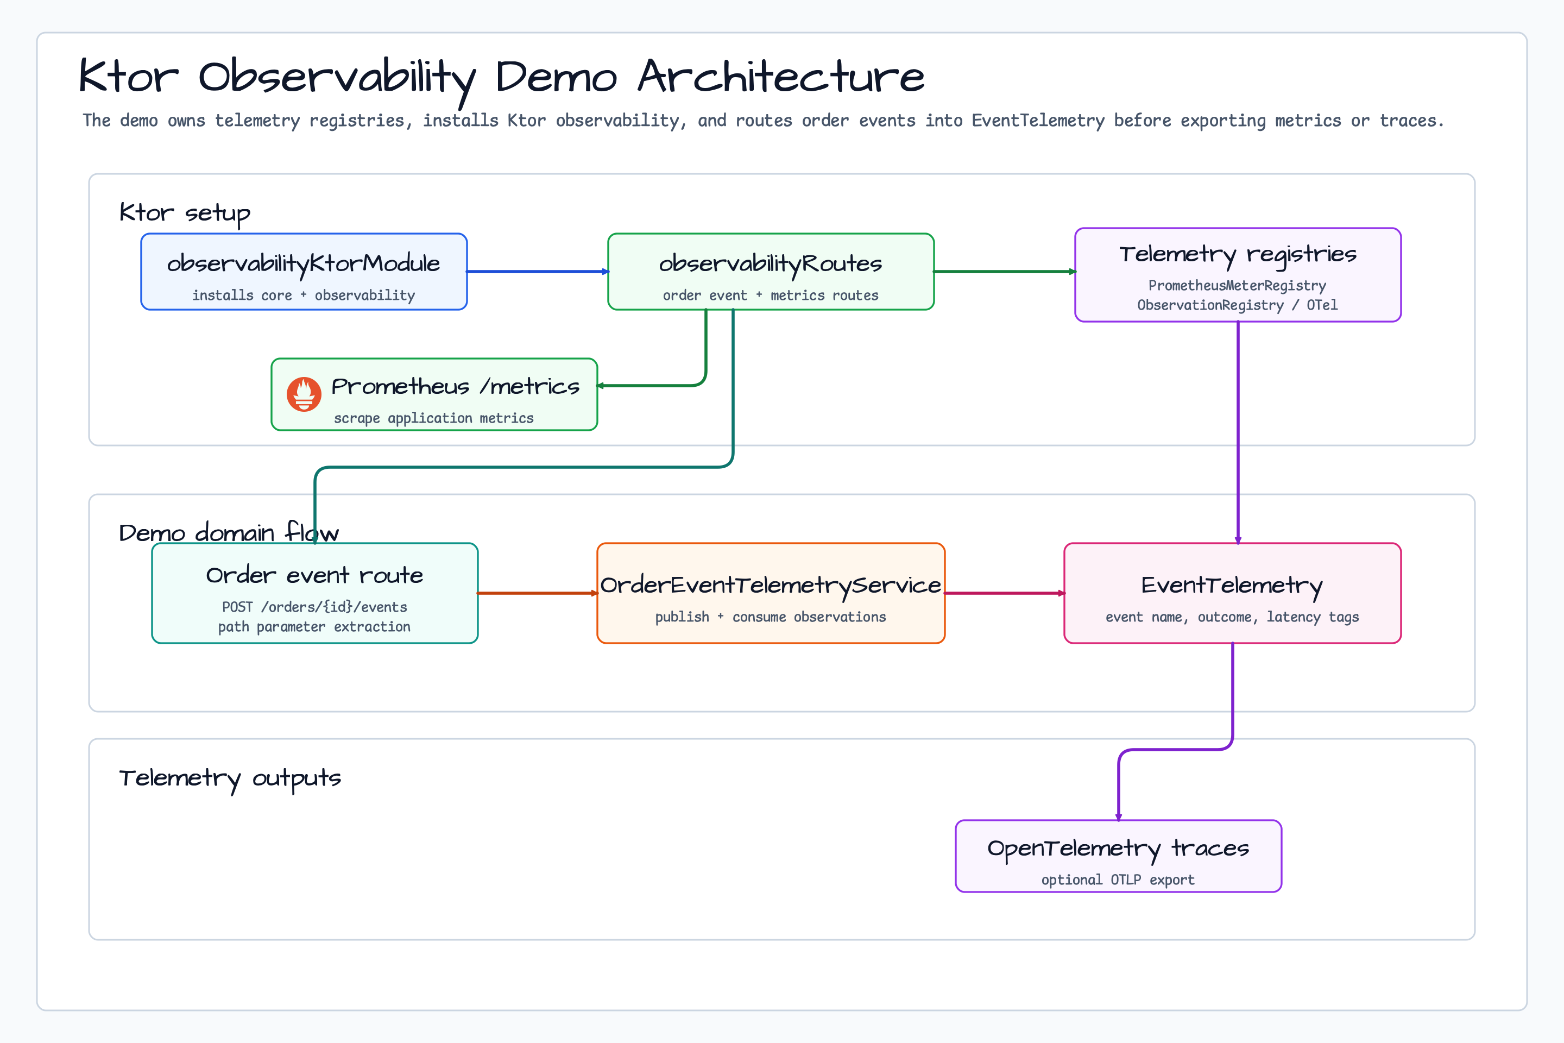1564x1043 pixels.
Task: Click 'event name, outcome, latency tags' text
Action: pyautogui.click(x=1232, y=617)
